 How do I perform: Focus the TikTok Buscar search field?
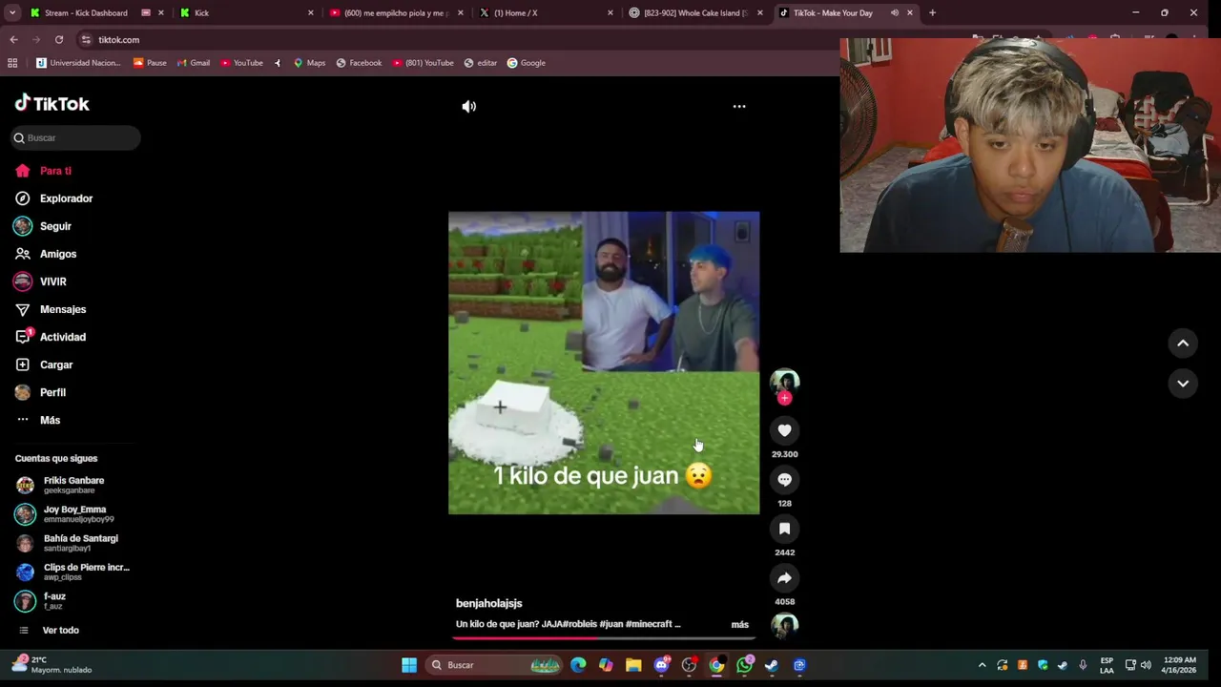click(x=76, y=137)
